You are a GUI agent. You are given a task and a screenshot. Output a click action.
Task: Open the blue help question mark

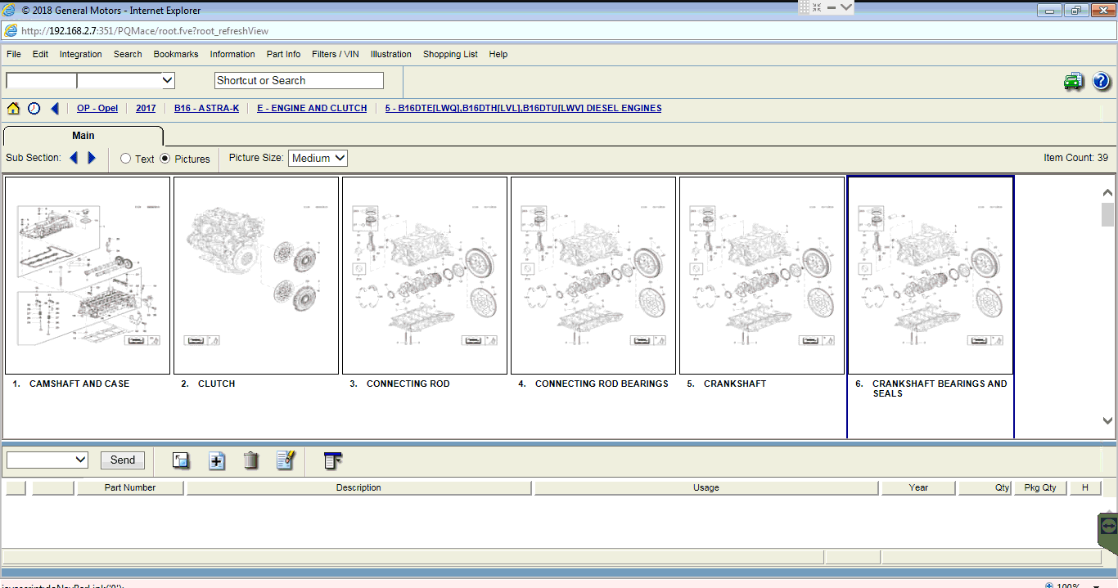tap(1101, 81)
